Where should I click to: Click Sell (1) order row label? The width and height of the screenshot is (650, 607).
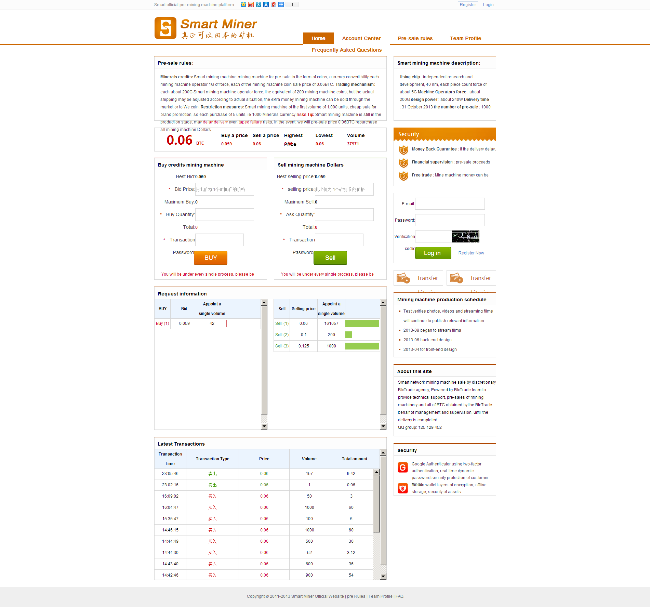(x=282, y=324)
